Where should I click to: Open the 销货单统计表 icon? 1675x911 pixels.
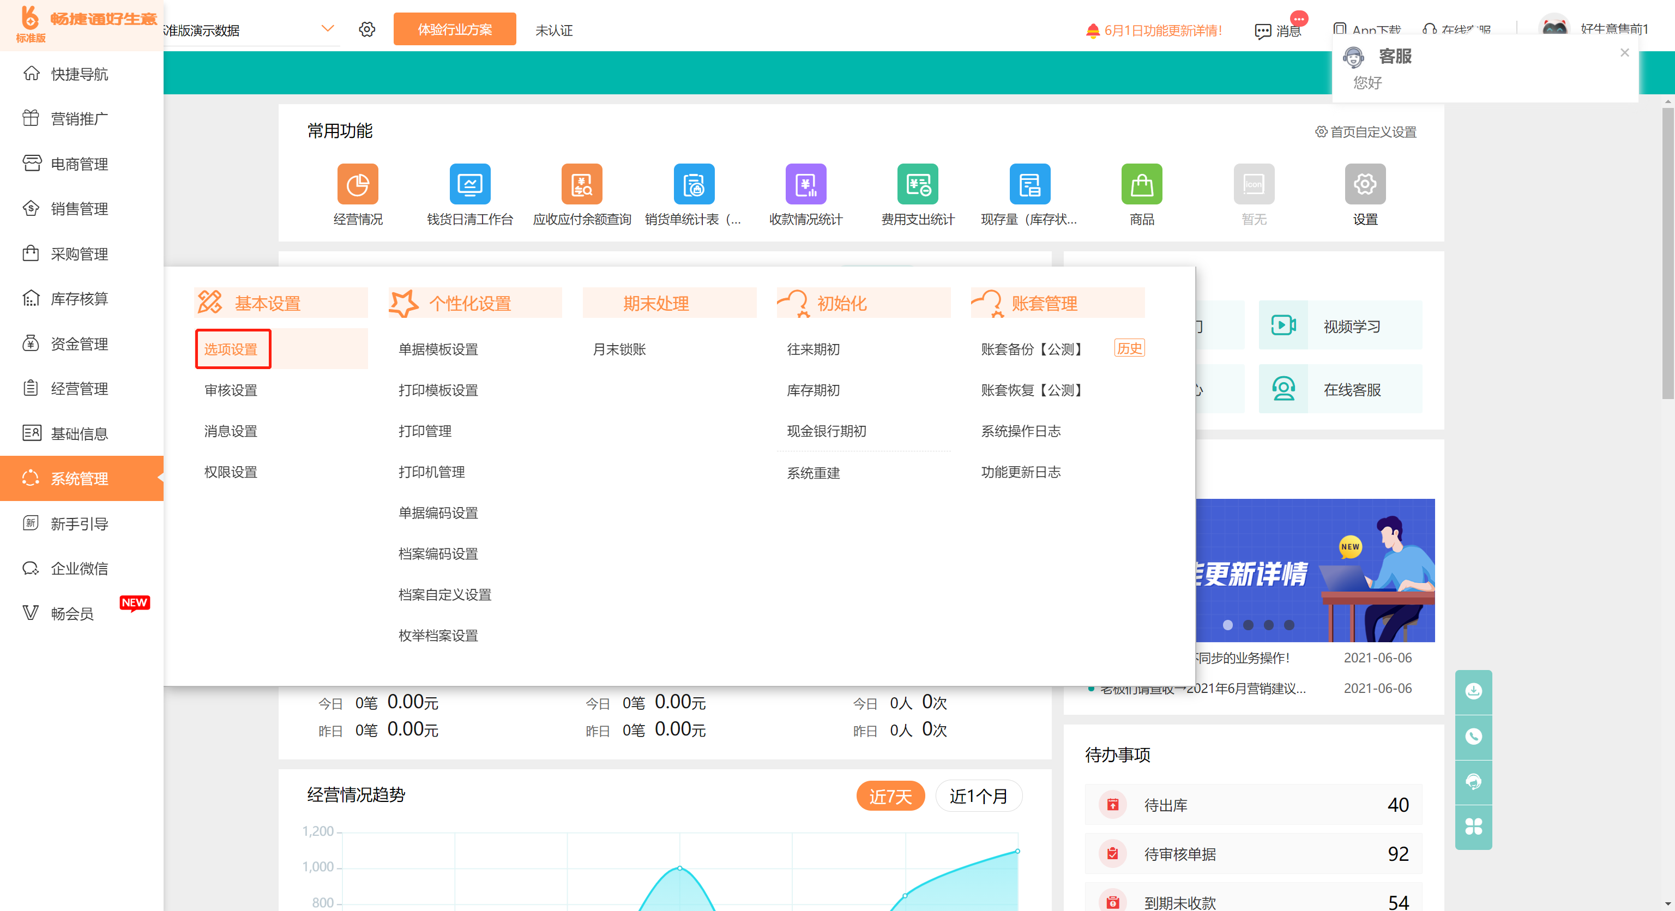click(694, 184)
